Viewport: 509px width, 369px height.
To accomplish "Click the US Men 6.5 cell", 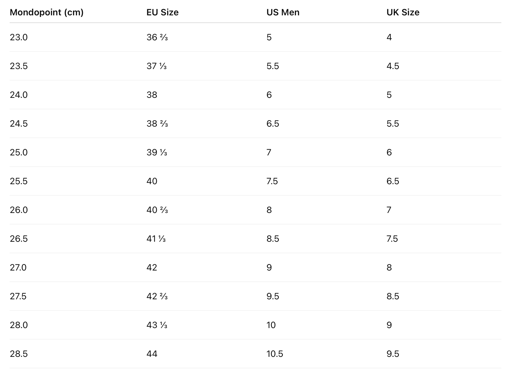I will (272, 124).
